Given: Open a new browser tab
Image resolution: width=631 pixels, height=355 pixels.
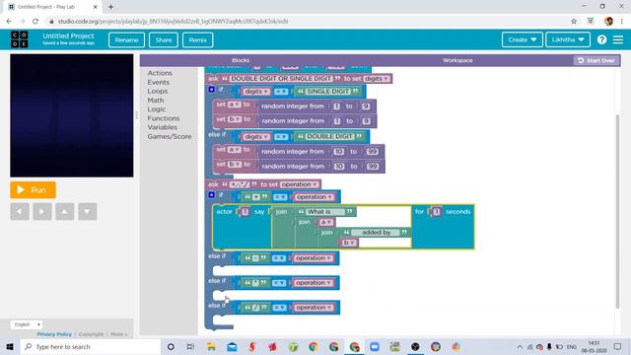Looking at the screenshot, I should point(110,7).
